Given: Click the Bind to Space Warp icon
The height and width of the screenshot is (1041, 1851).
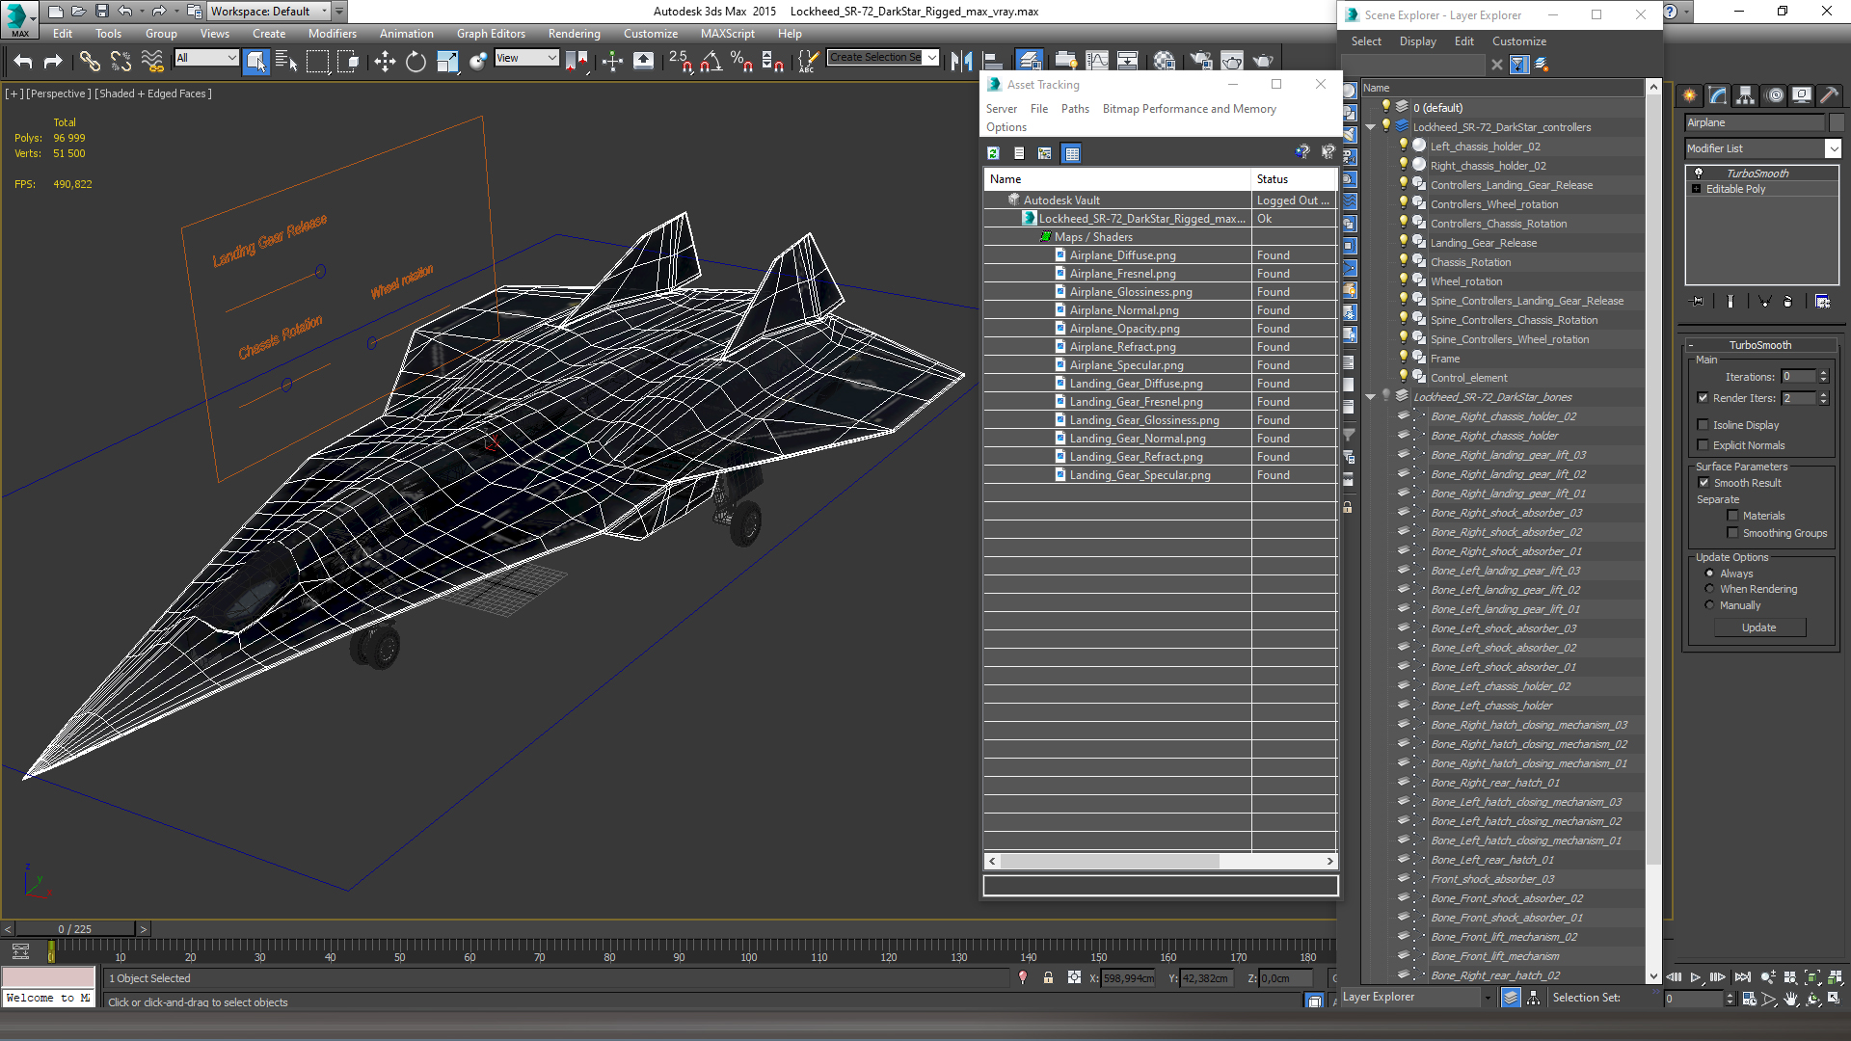Looking at the screenshot, I should pyautogui.click(x=152, y=62).
